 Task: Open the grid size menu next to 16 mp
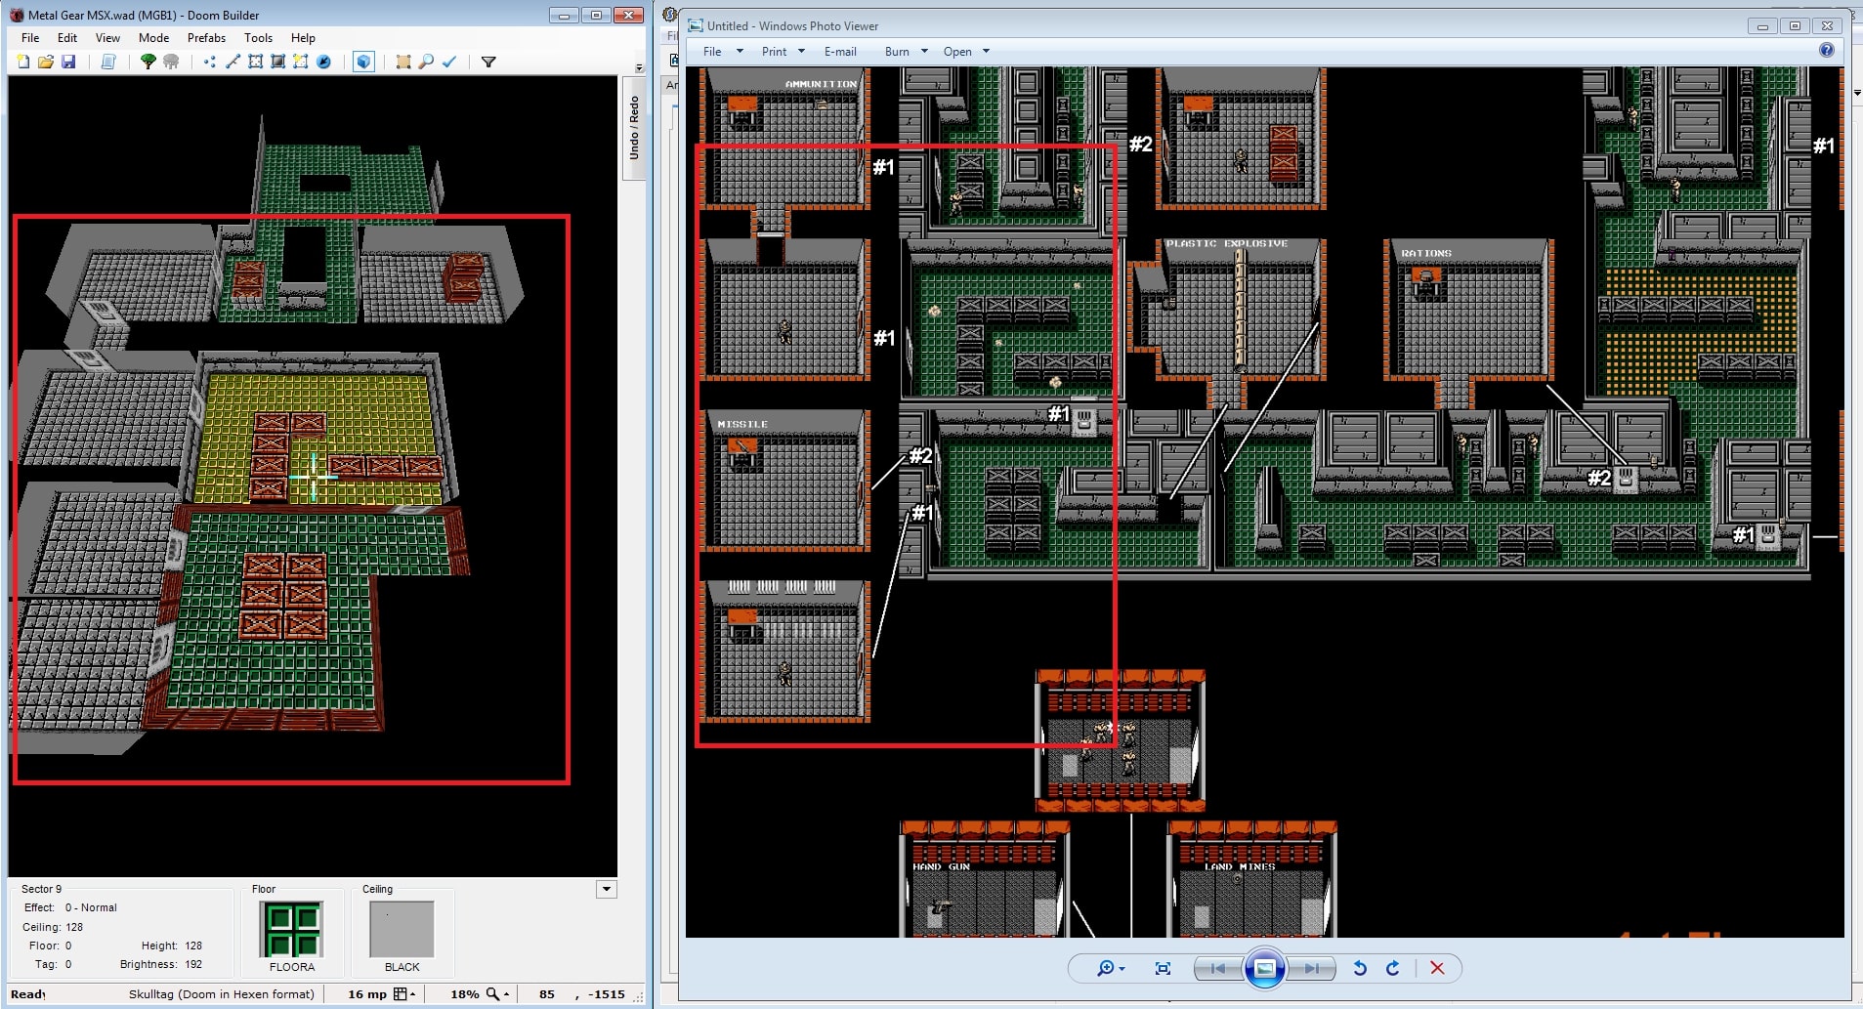(x=404, y=994)
